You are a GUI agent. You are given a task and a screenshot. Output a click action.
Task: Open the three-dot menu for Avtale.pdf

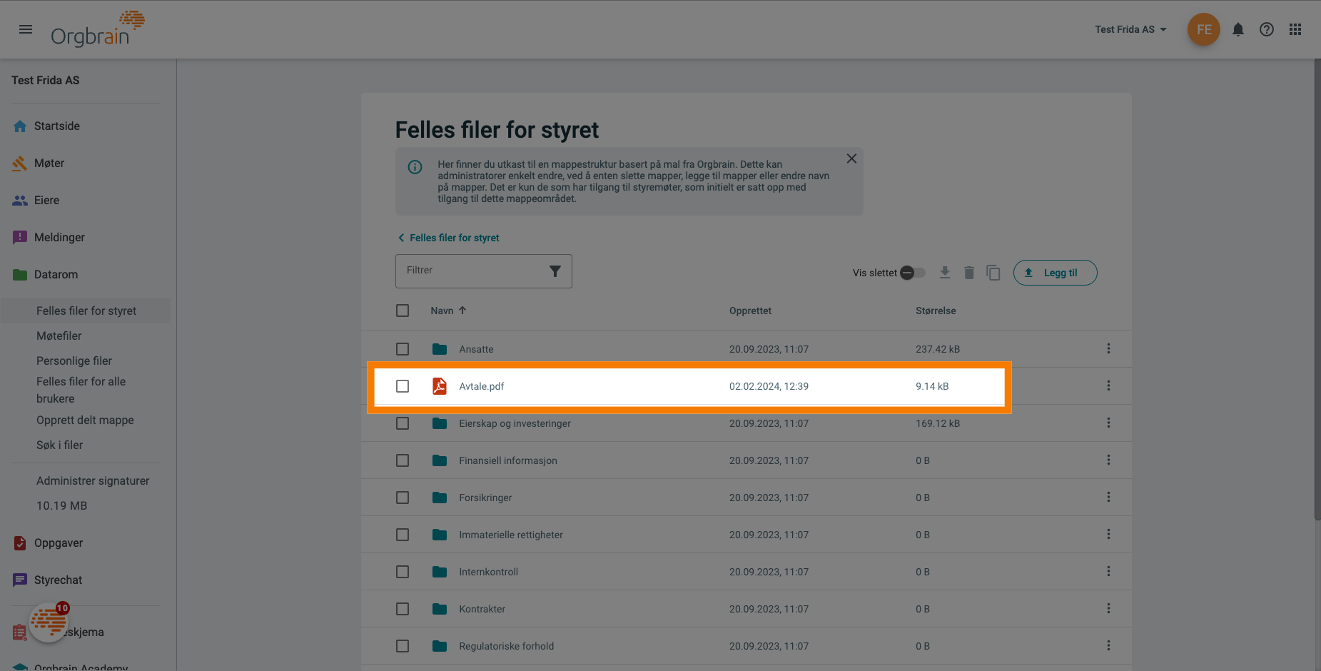coord(1108,385)
